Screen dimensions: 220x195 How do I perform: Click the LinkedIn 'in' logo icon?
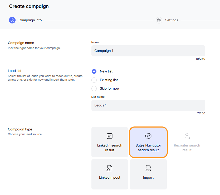pyautogui.click(x=110, y=136)
